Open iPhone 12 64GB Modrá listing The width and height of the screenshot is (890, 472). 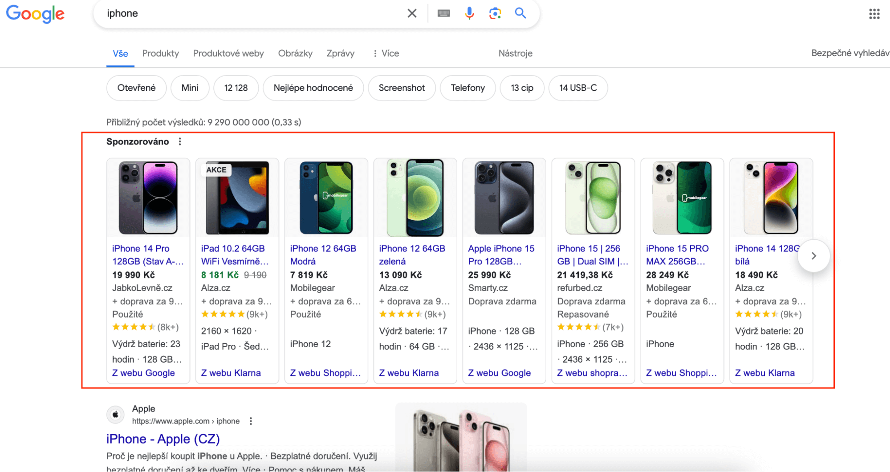point(323,255)
